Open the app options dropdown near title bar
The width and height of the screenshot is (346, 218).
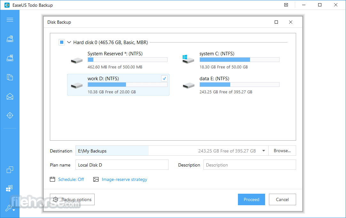click(x=286, y=5)
